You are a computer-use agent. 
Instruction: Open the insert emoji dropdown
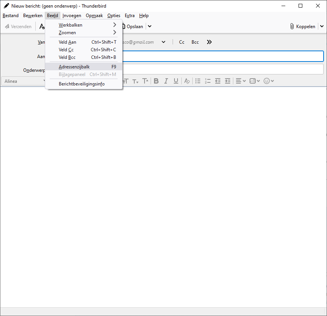click(x=269, y=81)
